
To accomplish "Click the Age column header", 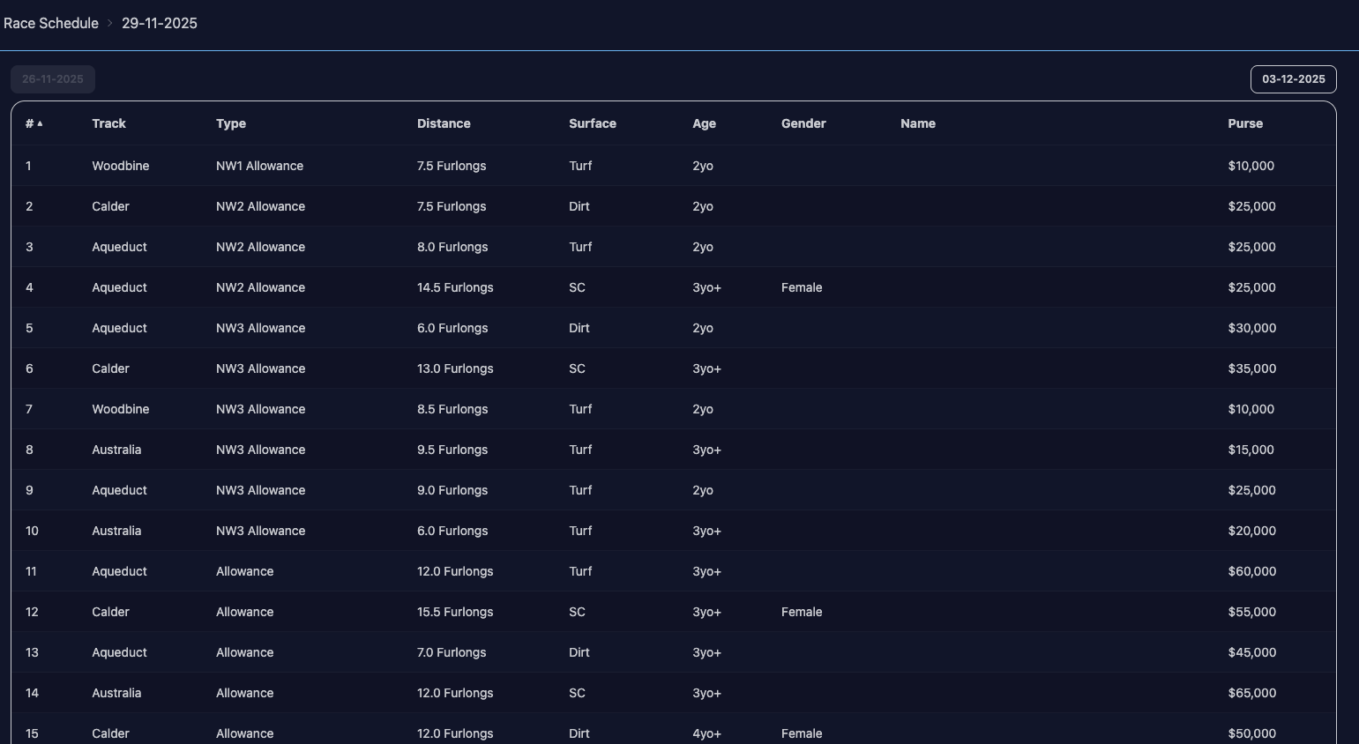I will (704, 123).
